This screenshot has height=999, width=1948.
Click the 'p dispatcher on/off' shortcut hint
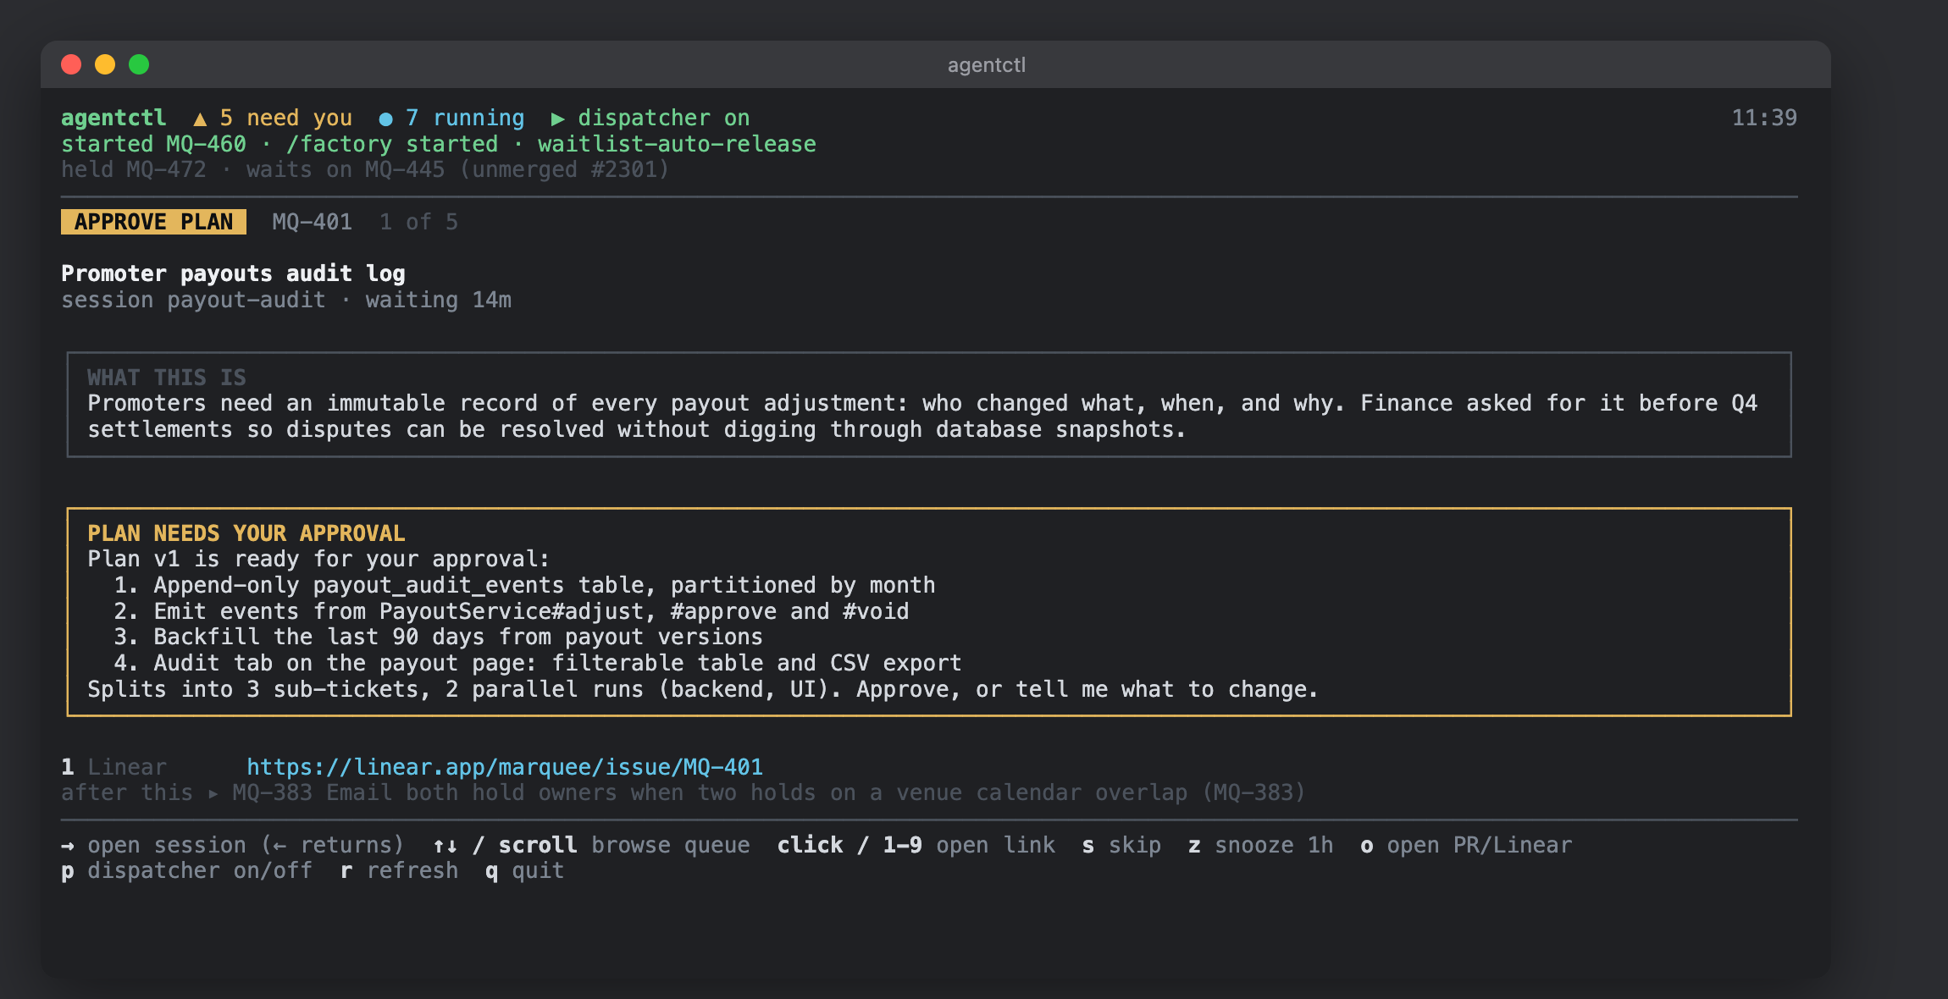click(187, 870)
